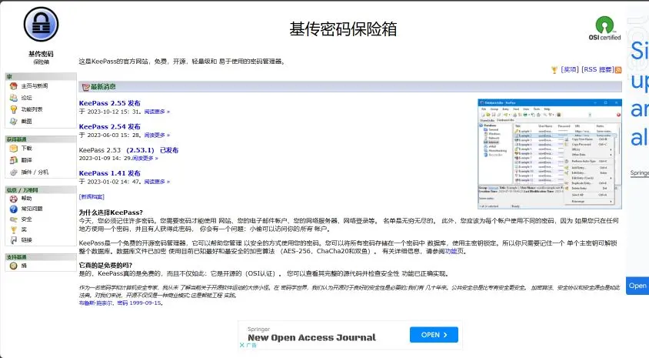
Task: Open the 下载 sidebar link
Action: (x=26, y=149)
